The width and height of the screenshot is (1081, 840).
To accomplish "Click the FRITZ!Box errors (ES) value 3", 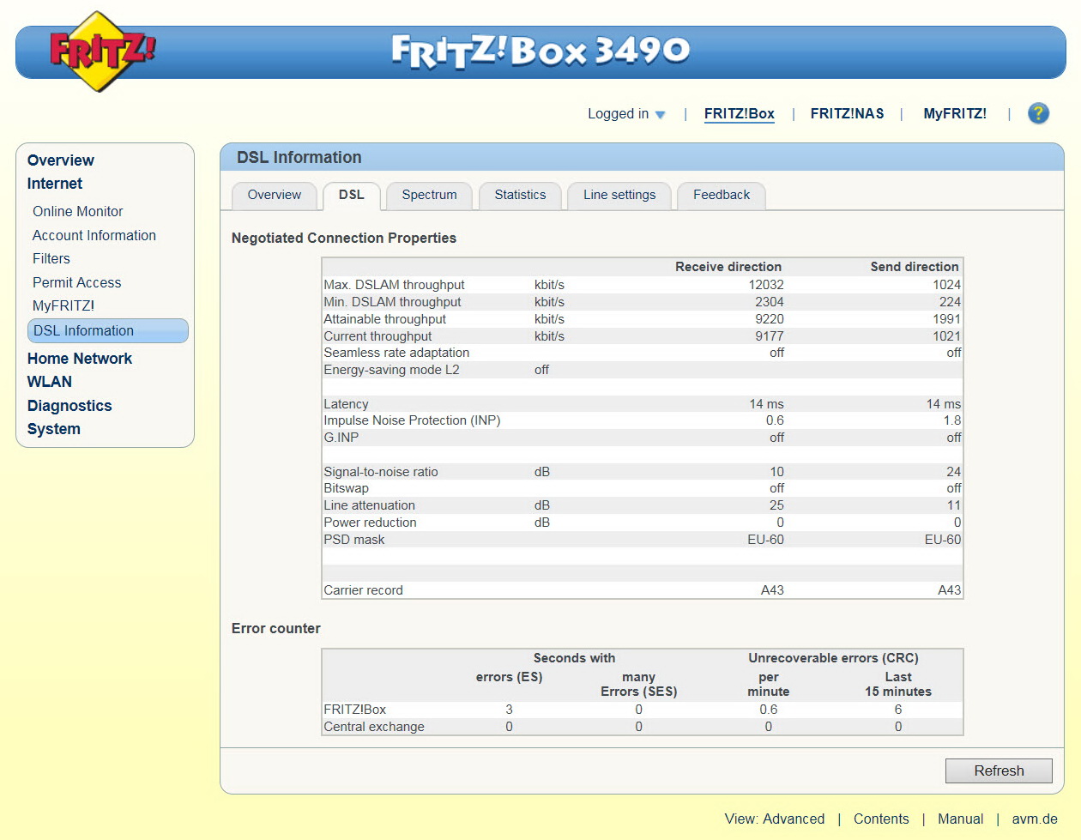I will 509,710.
